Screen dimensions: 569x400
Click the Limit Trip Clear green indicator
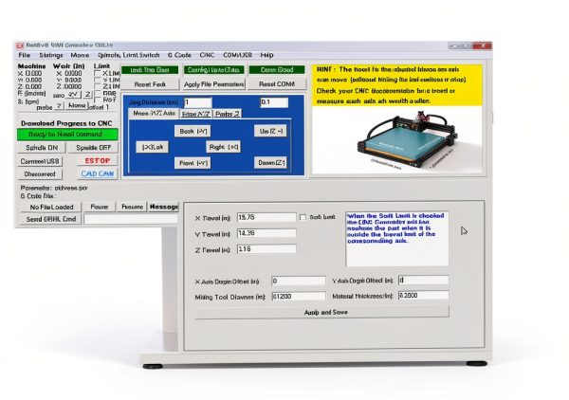point(150,70)
